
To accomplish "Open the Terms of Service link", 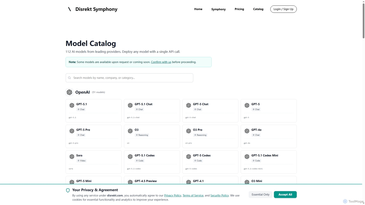I will tap(193, 196).
